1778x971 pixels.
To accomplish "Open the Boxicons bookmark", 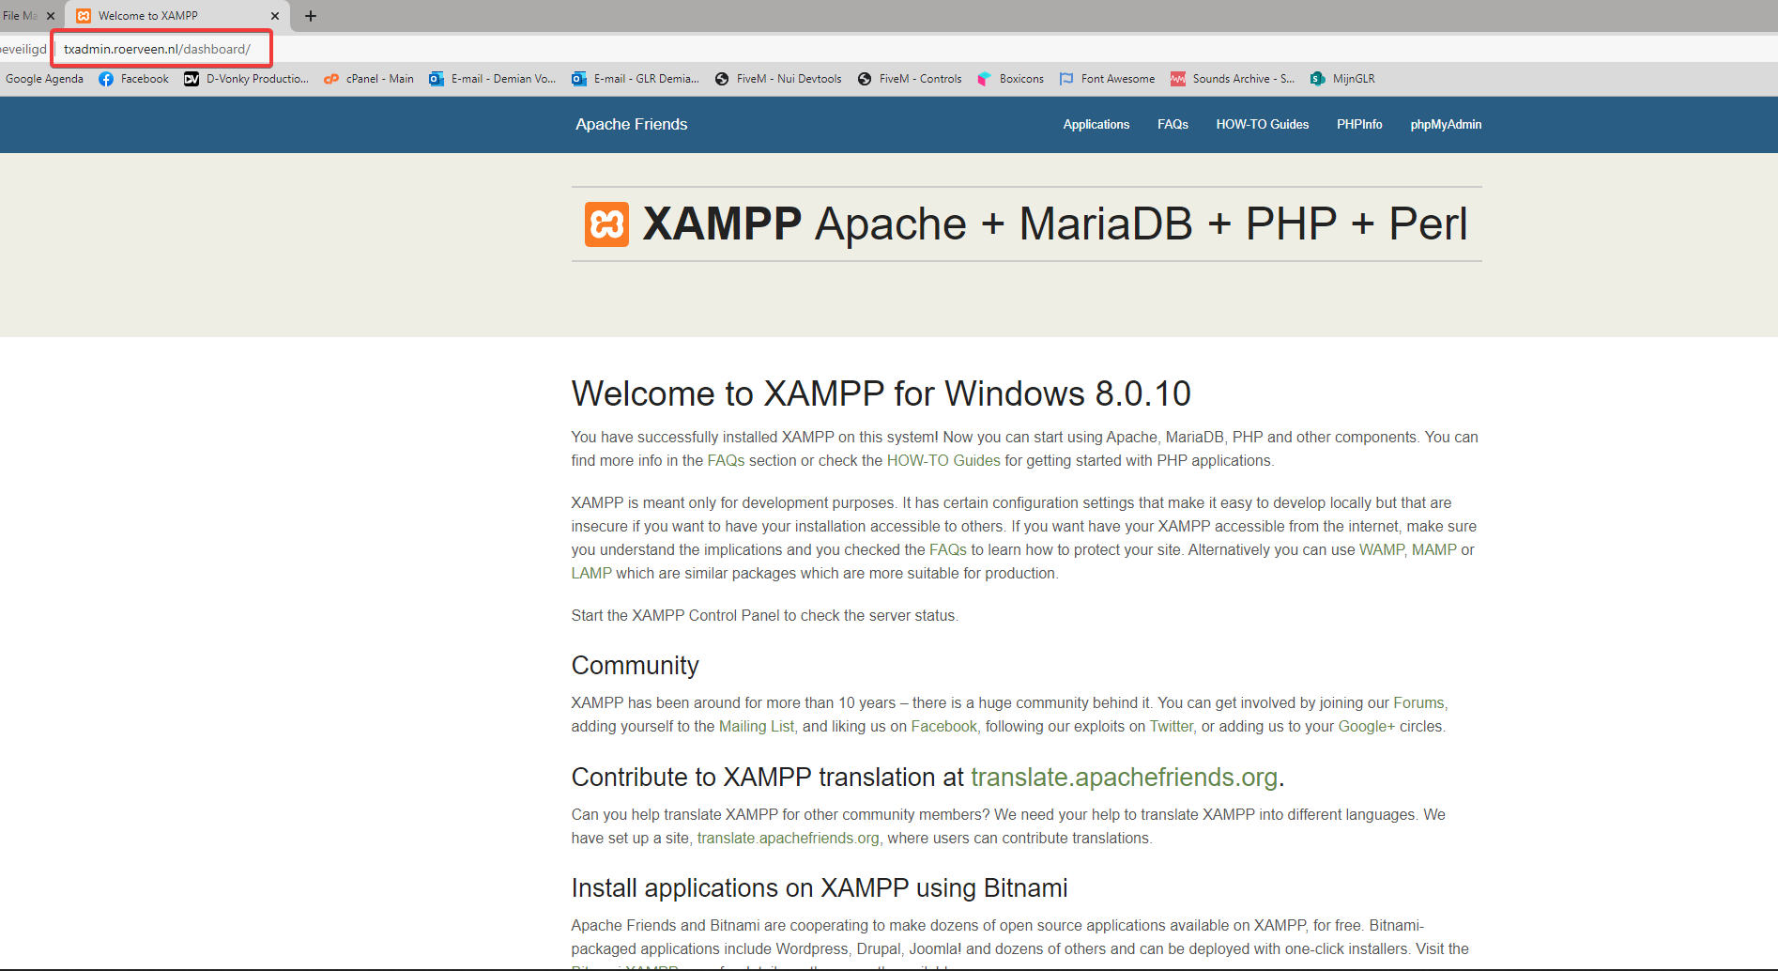I will pyautogui.click(x=1011, y=79).
